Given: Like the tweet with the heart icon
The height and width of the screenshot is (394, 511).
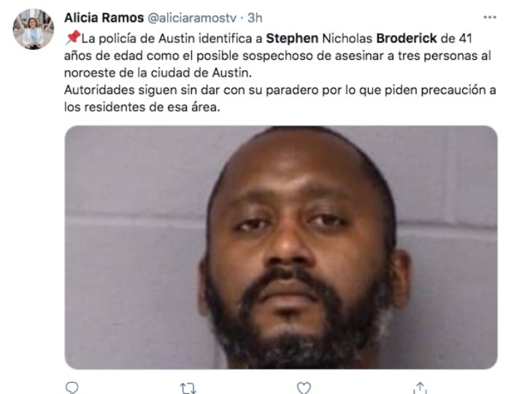Looking at the screenshot, I should pos(304,388).
